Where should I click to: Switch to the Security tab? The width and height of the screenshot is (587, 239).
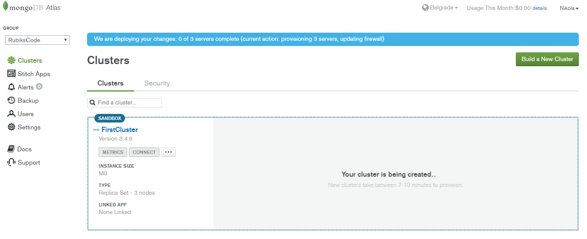pos(157,83)
